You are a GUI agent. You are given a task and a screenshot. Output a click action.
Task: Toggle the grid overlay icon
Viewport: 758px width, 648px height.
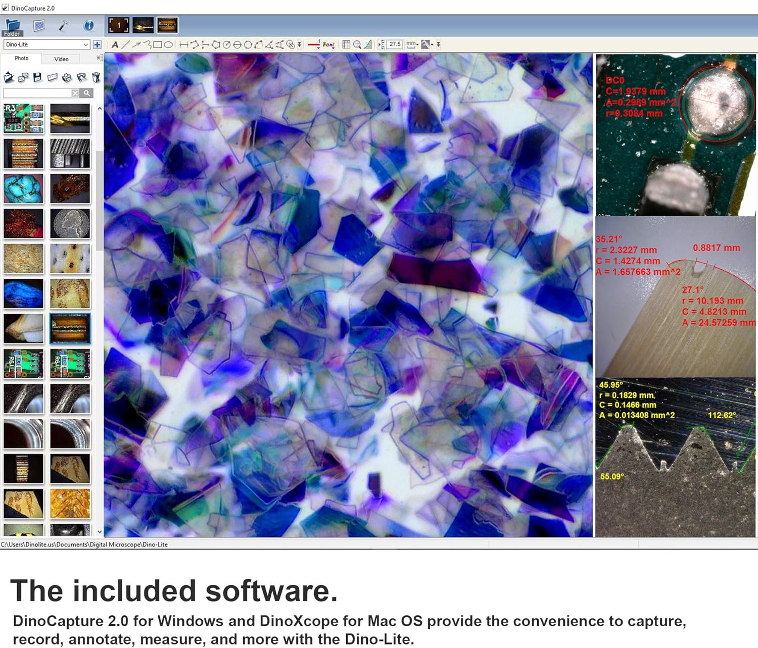coord(346,44)
